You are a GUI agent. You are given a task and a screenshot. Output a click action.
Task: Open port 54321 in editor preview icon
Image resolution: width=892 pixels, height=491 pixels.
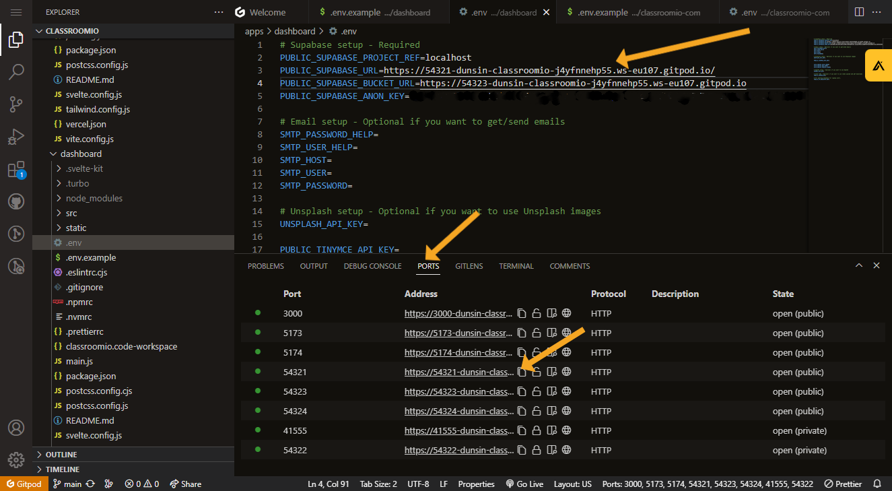click(552, 371)
